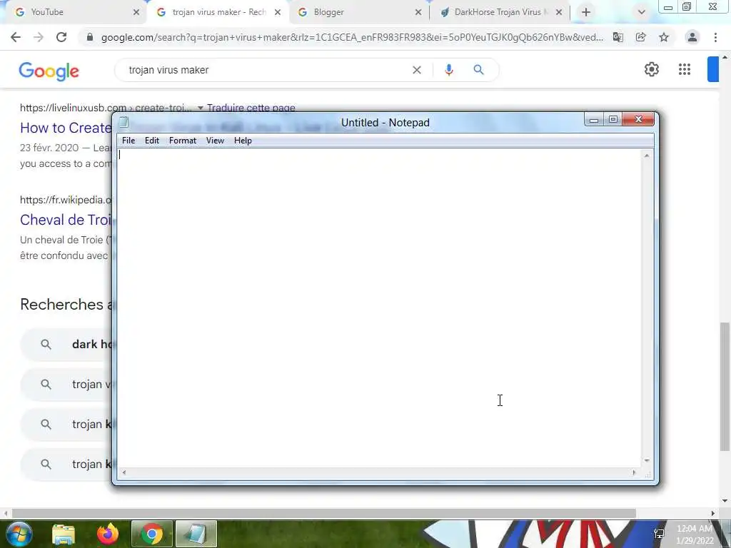The height and width of the screenshot is (548, 731).
Task: Click the network tray icon
Action: tap(659, 534)
